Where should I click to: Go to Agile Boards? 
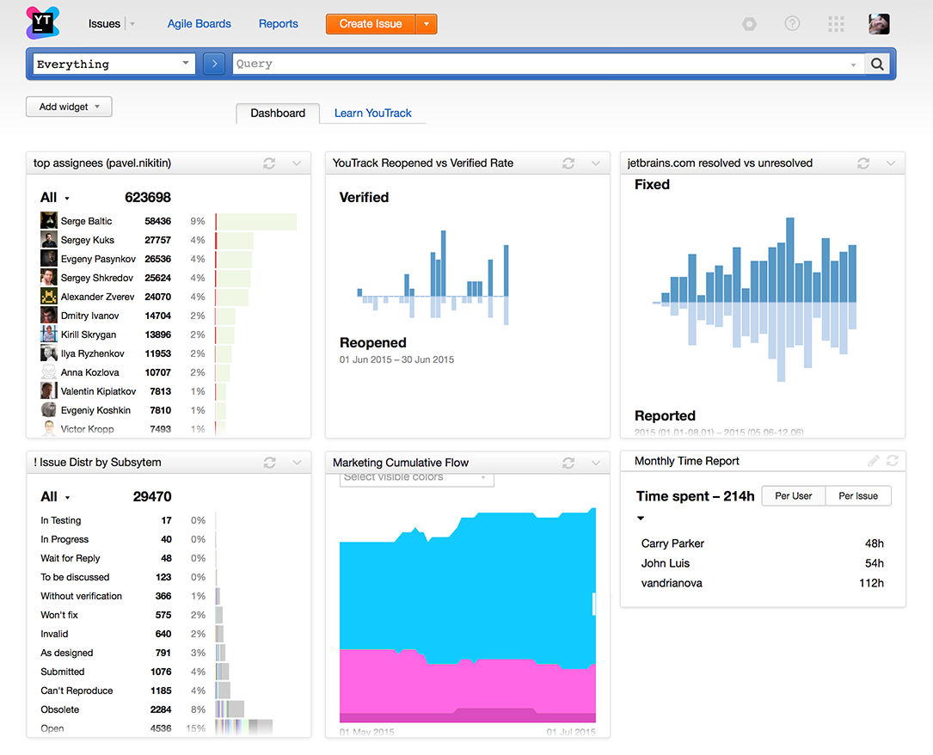(199, 24)
